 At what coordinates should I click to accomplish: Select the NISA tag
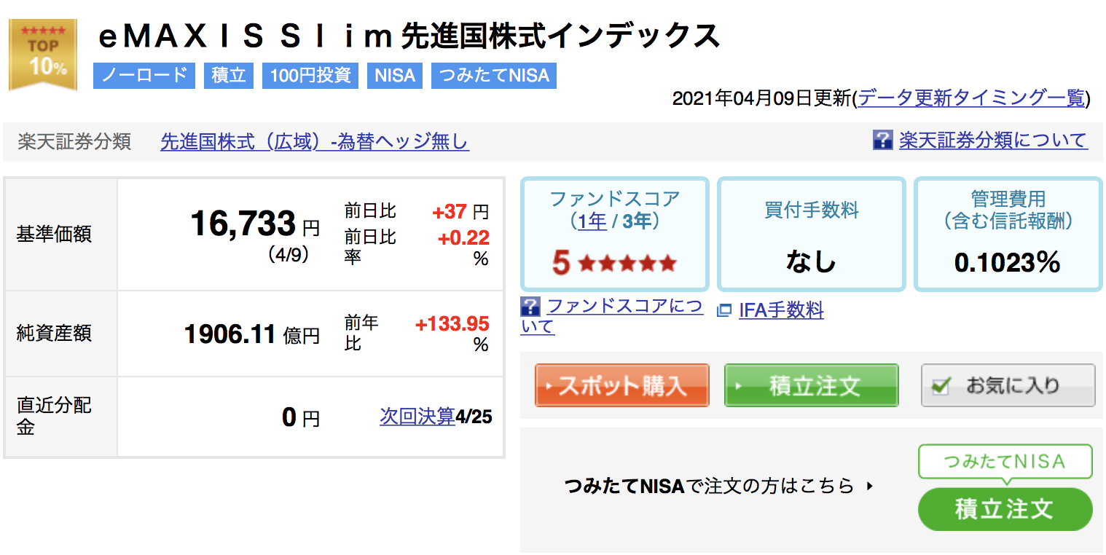click(395, 76)
